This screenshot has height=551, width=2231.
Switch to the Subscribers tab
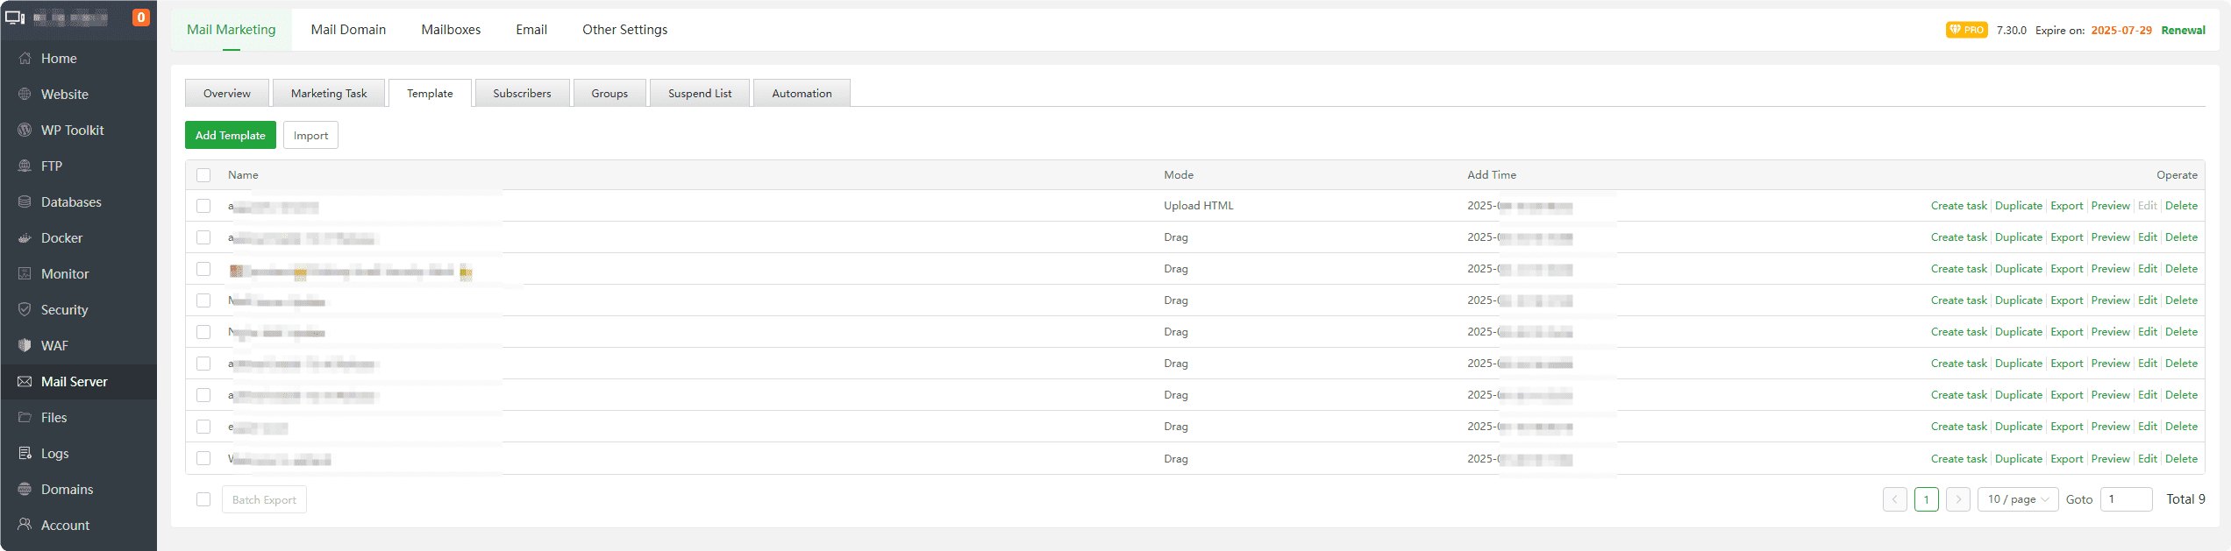tap(522, 94)
